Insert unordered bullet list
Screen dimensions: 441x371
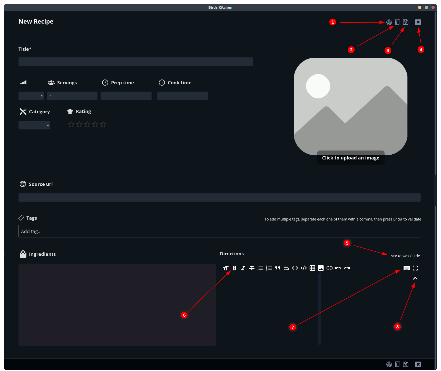coord(260,268)
